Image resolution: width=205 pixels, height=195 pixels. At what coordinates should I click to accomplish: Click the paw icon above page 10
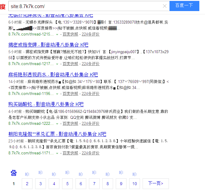click(x=135, y=174)
